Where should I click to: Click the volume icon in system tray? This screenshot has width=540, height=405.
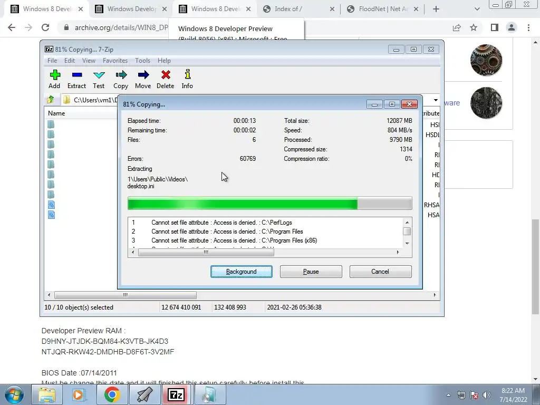(487, 395)
